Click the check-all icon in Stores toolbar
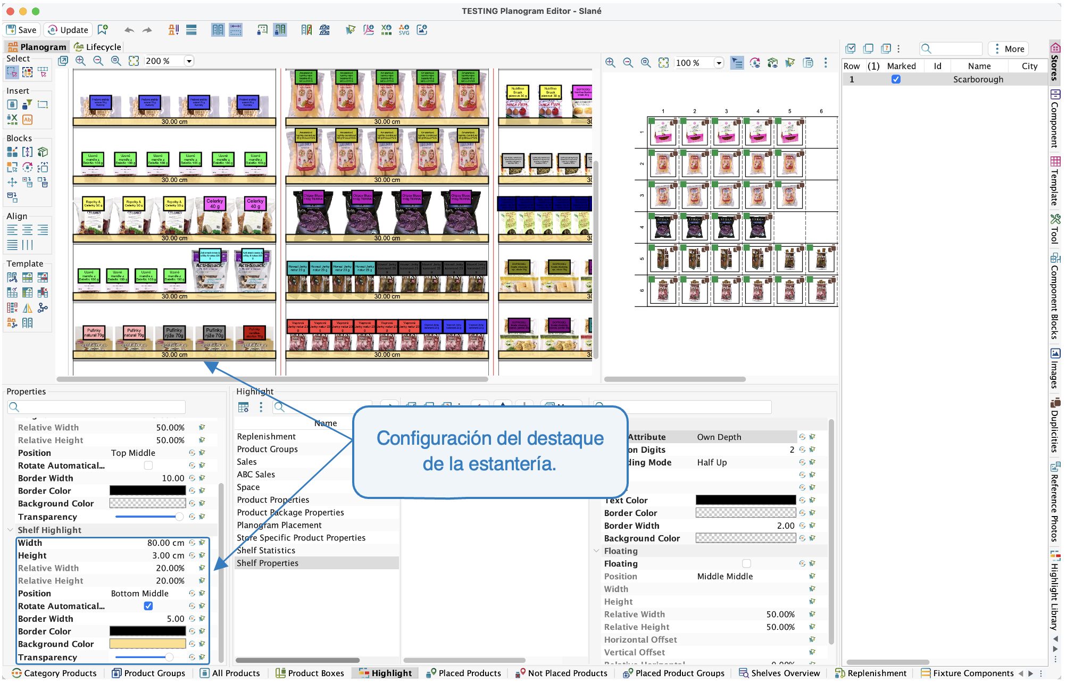The height and width of the screenshot is (682, 1066). [x=851, y=49]
